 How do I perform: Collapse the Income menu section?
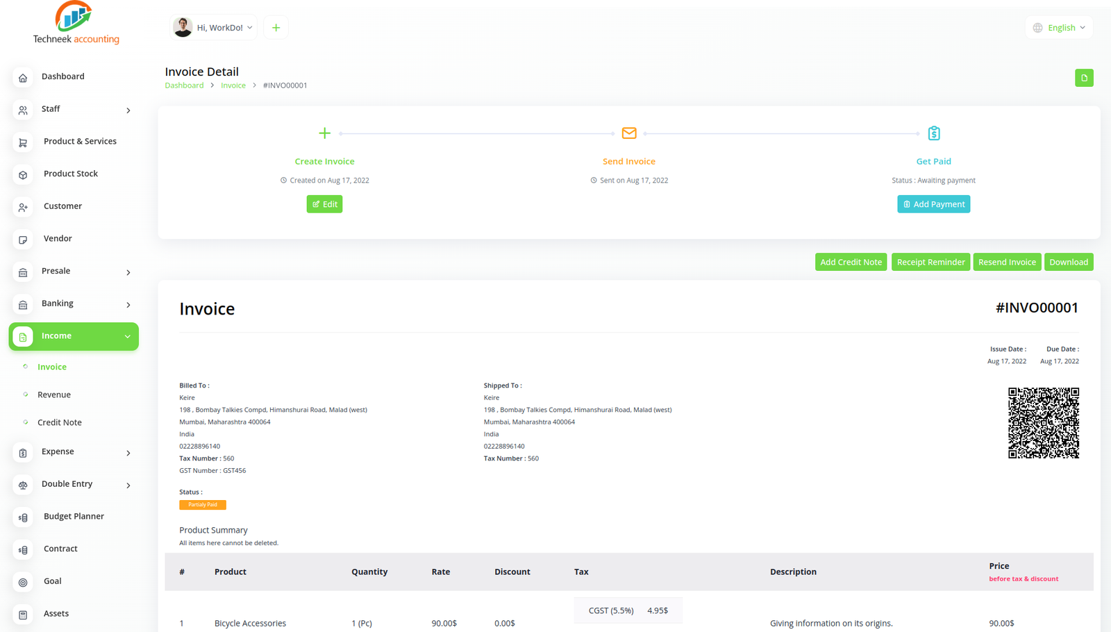pyautogui.click(x=128, y=337)
